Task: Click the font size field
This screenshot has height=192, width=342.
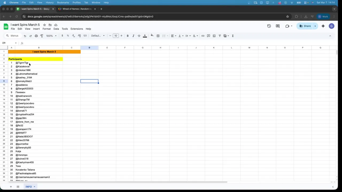Action: click(116, 36)
